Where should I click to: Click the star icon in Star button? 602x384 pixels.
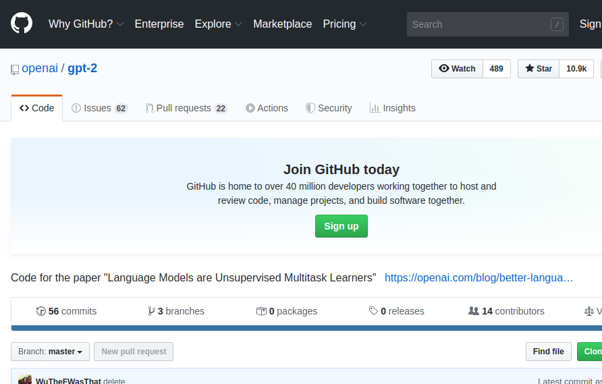tap(530, 68)
